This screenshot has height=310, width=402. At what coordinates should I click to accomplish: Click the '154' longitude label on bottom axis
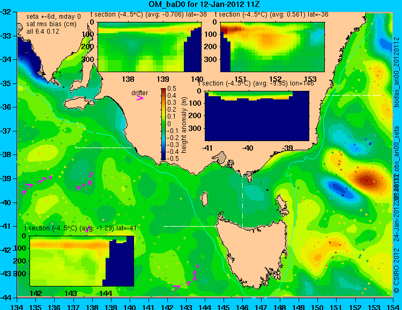(x=393, y=307)
